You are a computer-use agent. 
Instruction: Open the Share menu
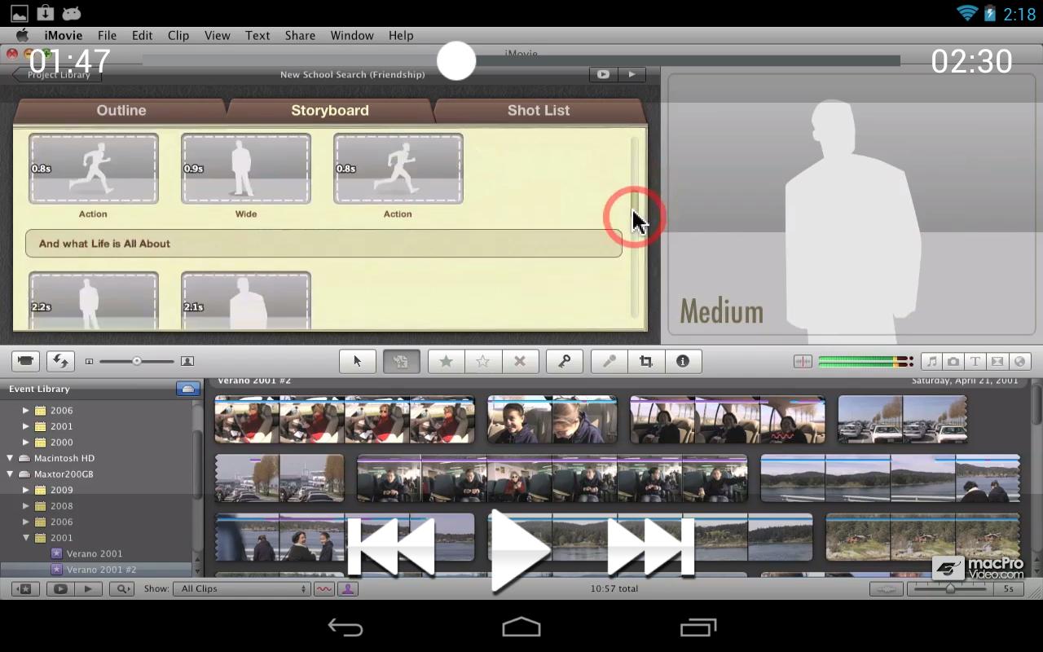(300, 35)
